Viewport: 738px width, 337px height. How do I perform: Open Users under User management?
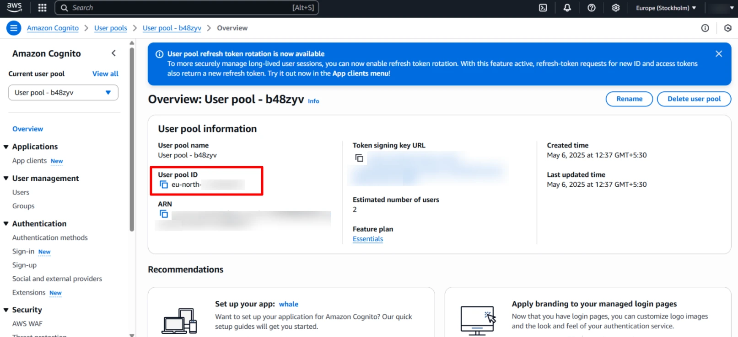(21, 192)
